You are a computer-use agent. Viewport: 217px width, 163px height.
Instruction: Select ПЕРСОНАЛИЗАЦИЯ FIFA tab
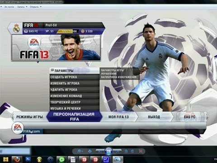[x=74, y=117]
